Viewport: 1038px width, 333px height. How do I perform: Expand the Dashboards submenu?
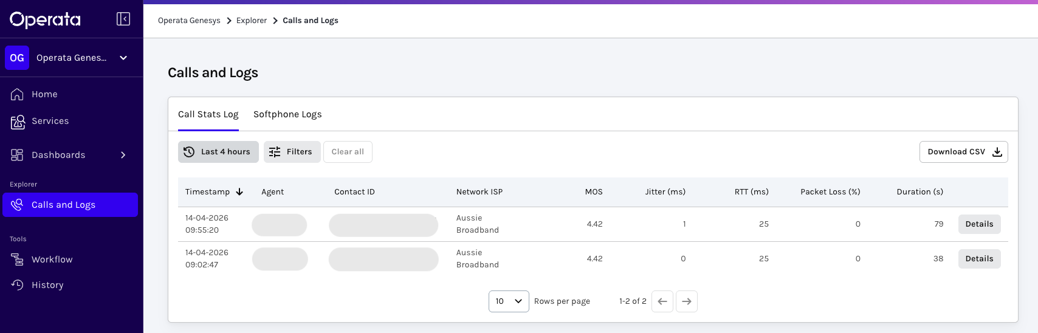click(x=123, y=155)
